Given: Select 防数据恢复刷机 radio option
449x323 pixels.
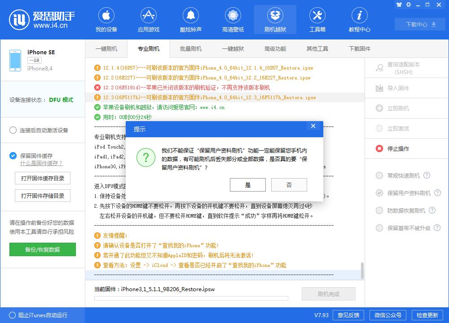Looking at the screenshot, I should pyautogui.click(x=379, y=210).
